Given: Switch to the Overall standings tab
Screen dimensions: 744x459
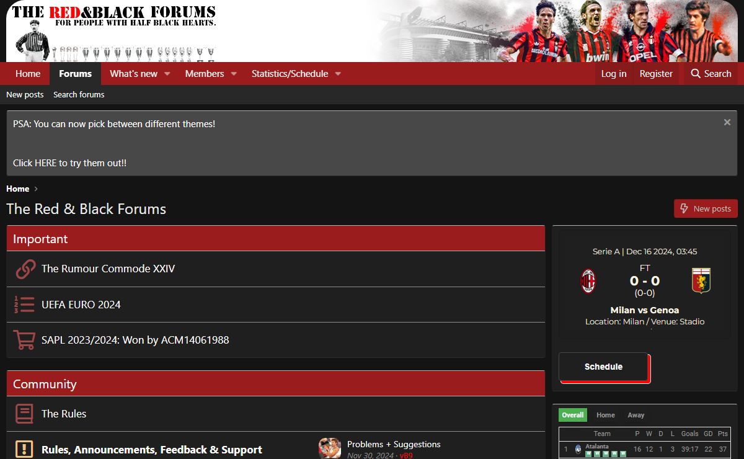Looking at the screenshot, I should click(573, 415).
